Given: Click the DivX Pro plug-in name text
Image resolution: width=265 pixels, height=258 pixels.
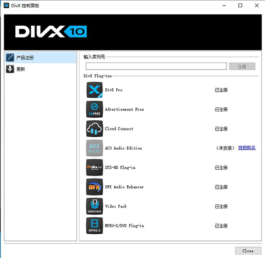Looking at the screenshot, I should (114, 90).
